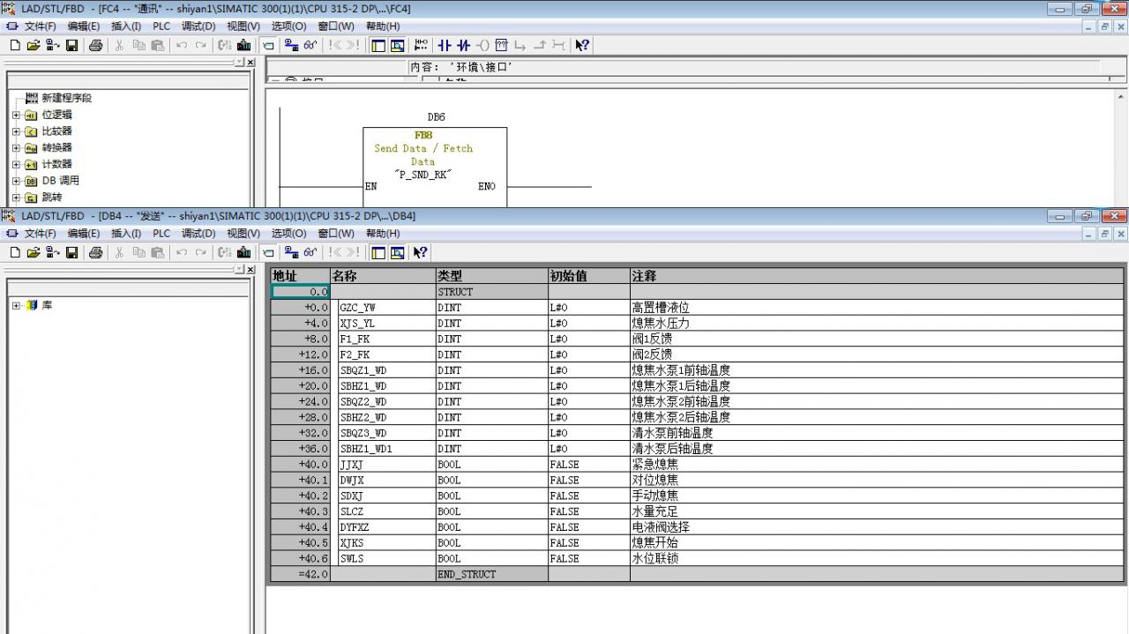Screen dimensions: 1129x634
Task: Click Download to PLC icon in FC4 toolbar
Action: (x=243, y=45)
